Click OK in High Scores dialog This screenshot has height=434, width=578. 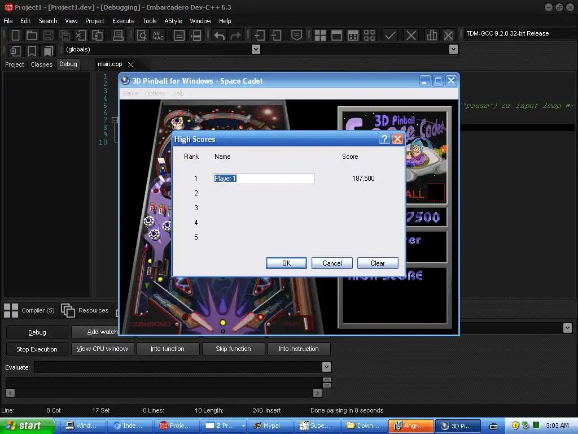click(x=286, y=263)
